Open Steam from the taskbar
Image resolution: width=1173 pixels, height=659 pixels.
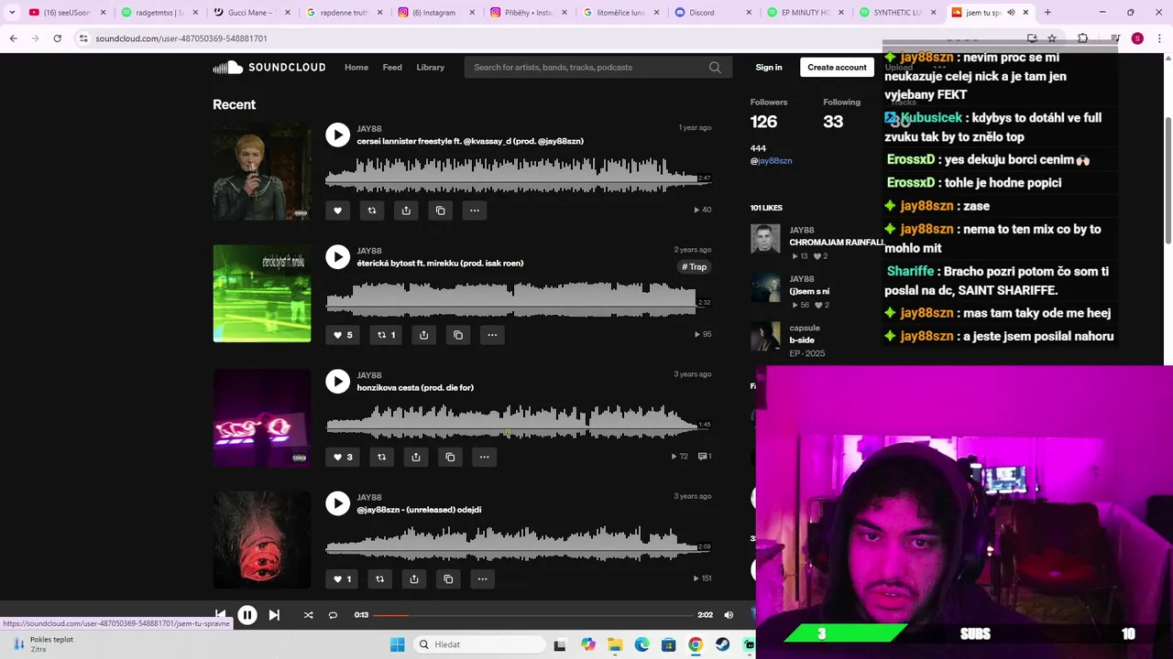[x=723, y=644]
